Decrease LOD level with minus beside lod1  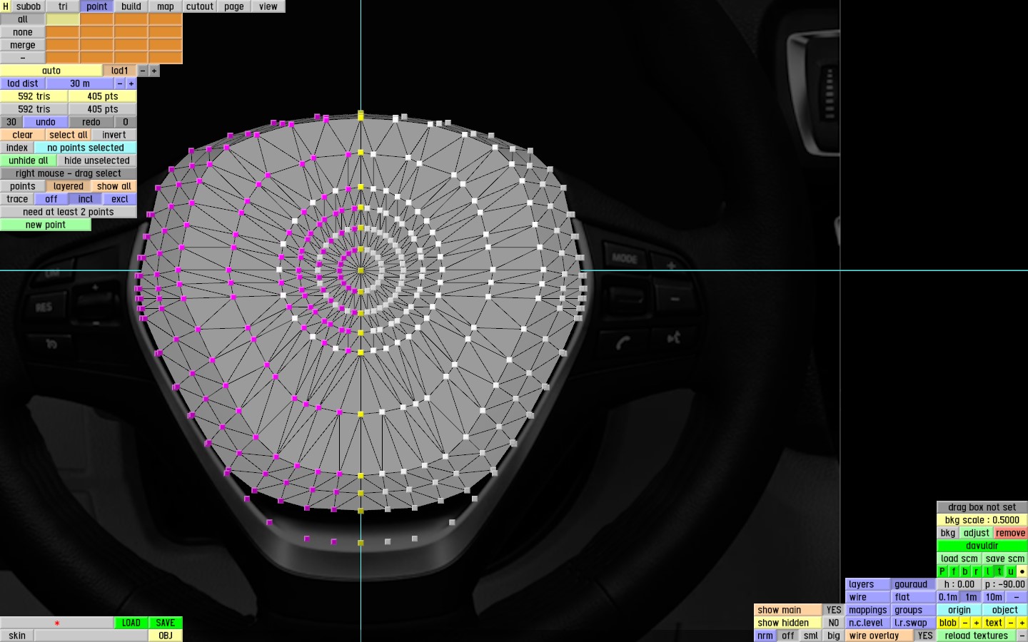tap(143, 71)
